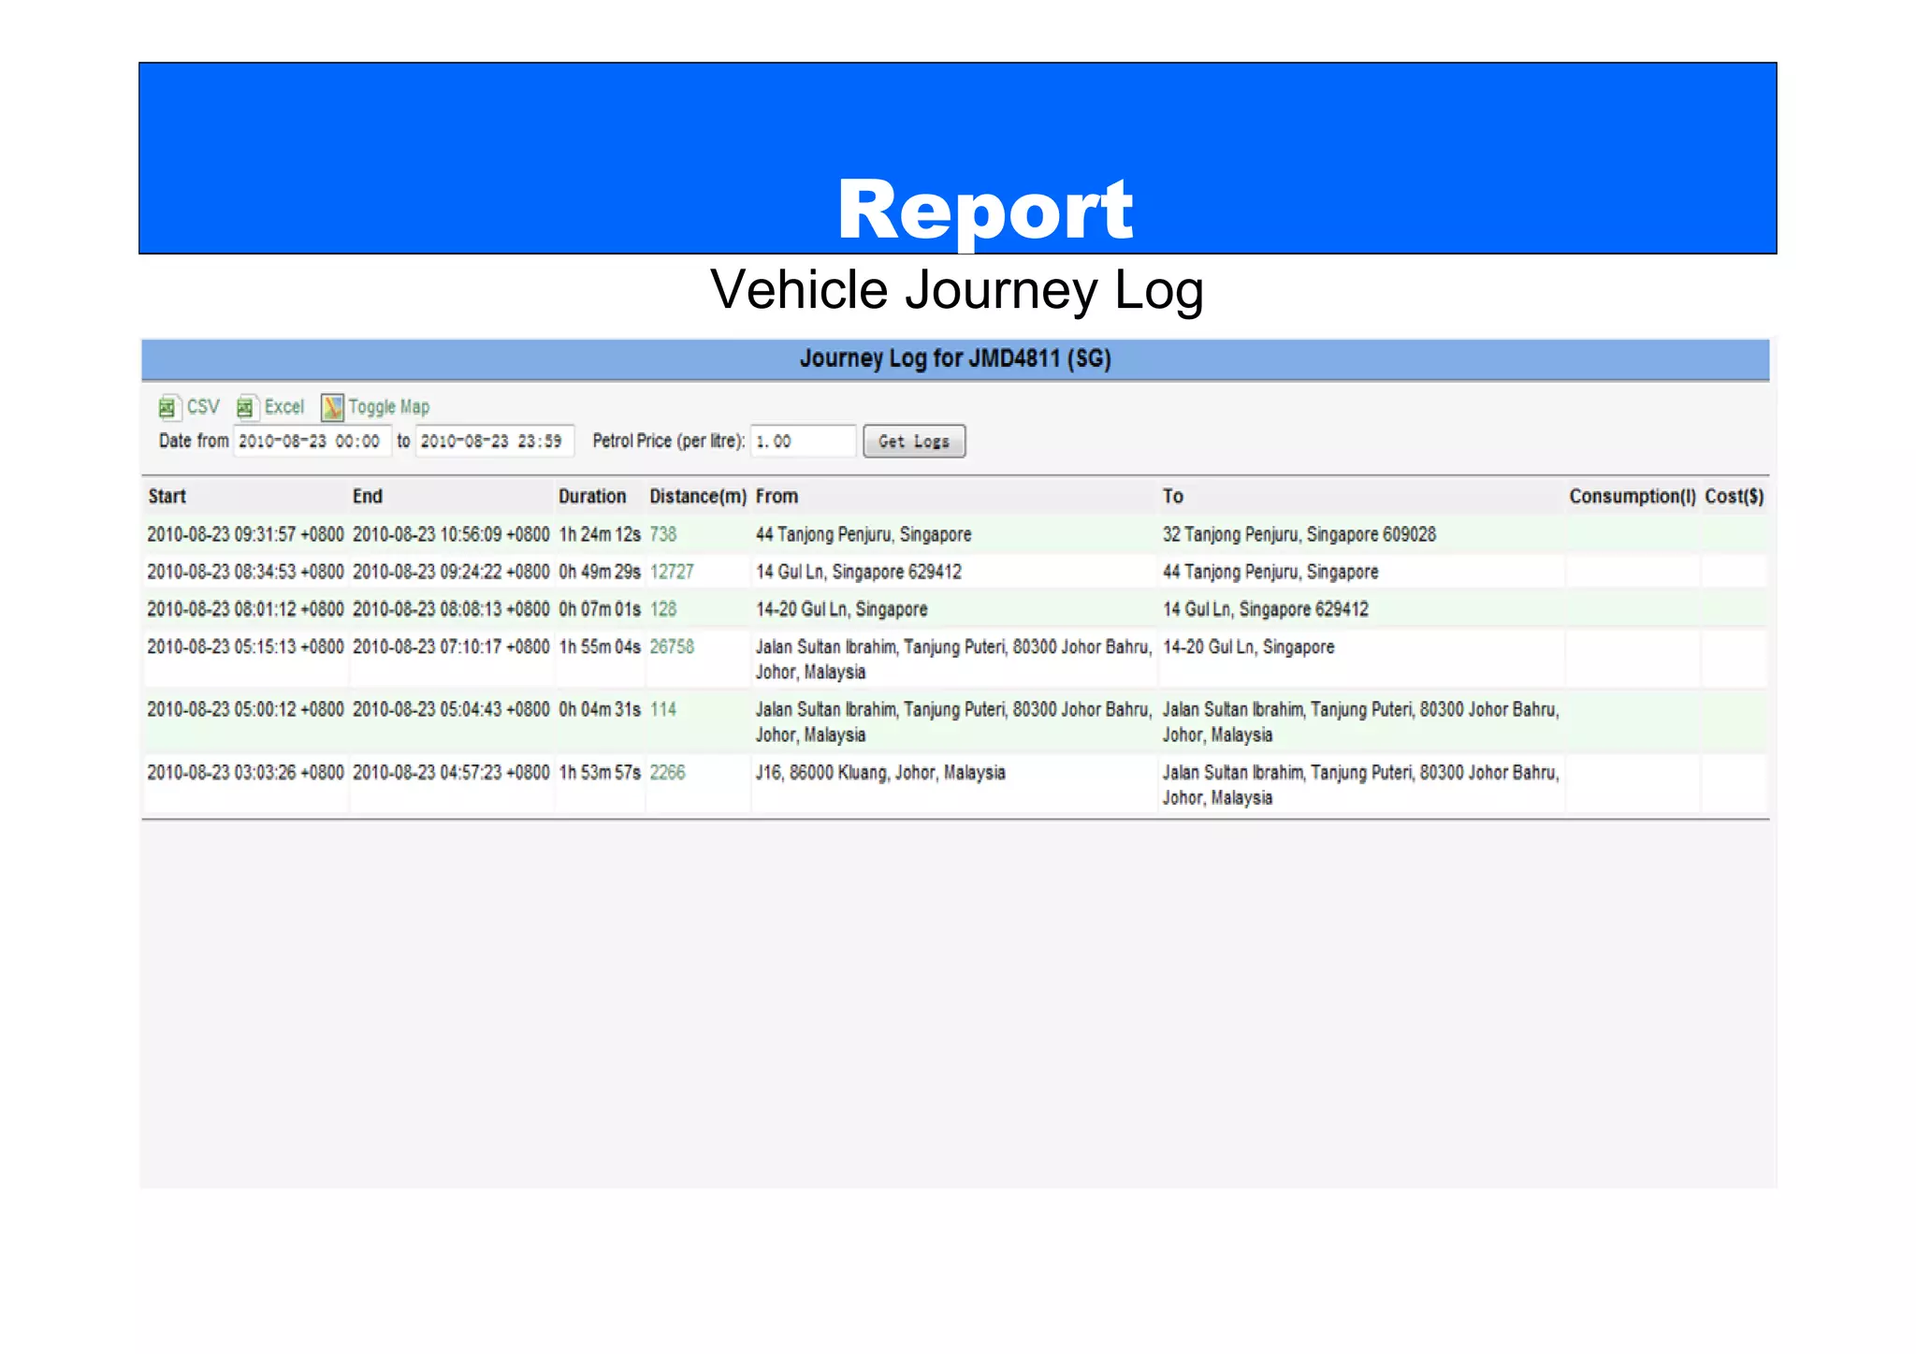
Task: Click the Duration column header
Action: (592, 496)
